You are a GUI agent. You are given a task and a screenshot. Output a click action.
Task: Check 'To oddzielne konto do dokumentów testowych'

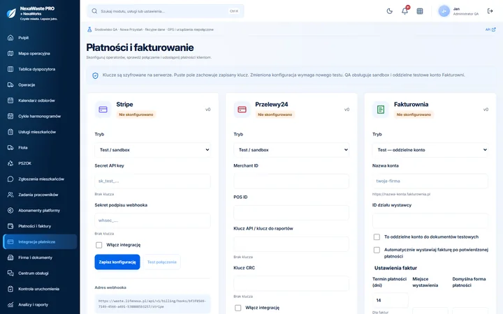[377, 237]
